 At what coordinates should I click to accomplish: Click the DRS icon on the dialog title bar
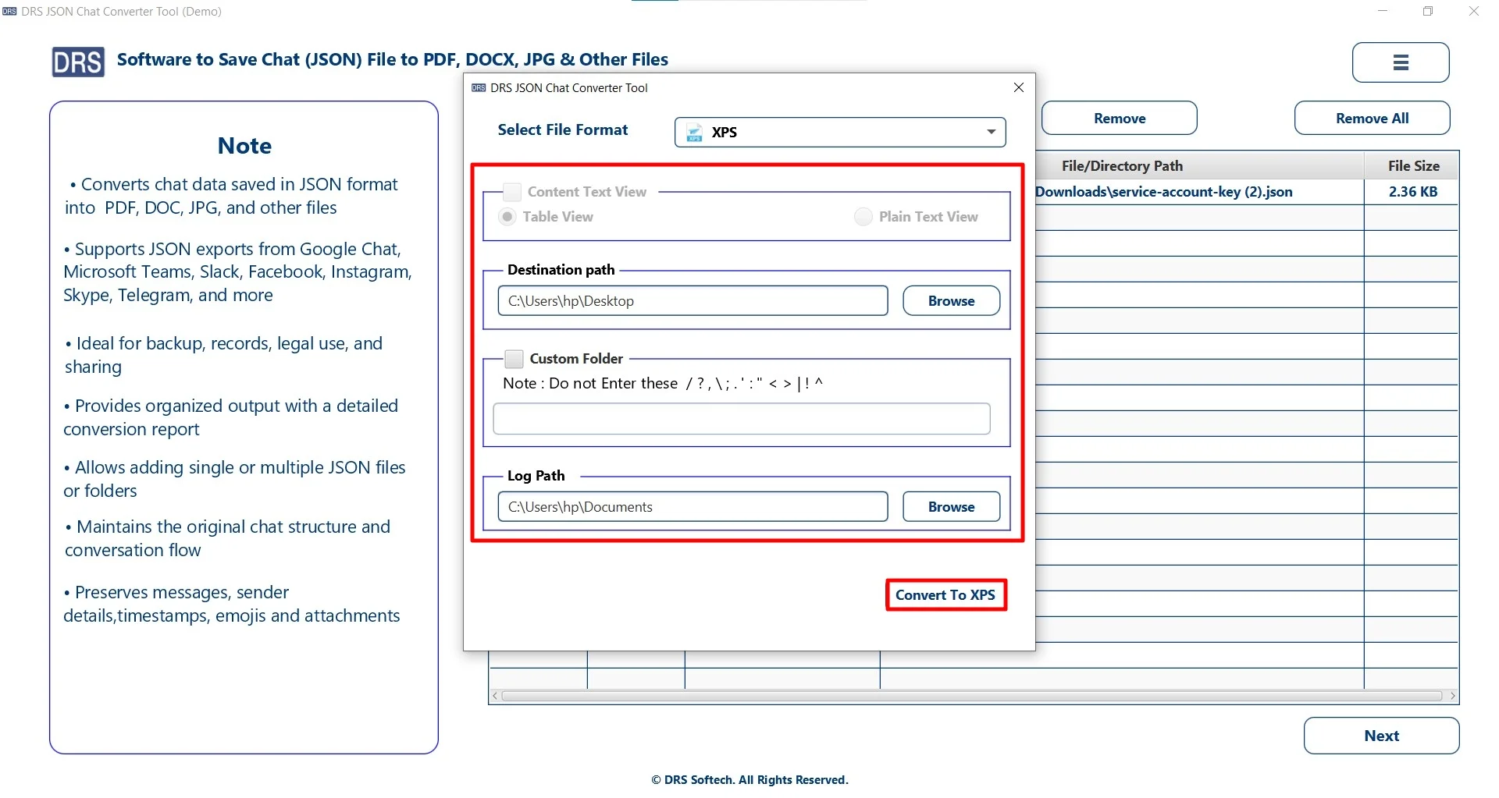(x=477, y=87)
